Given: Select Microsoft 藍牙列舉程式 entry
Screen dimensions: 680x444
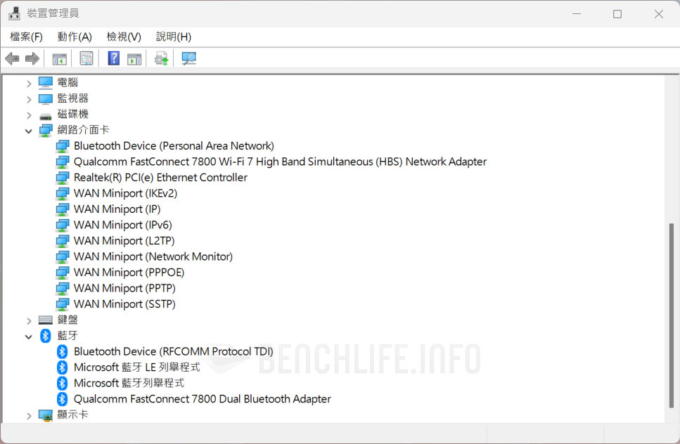Looking at the screenshot, I should tap(129, 383).
